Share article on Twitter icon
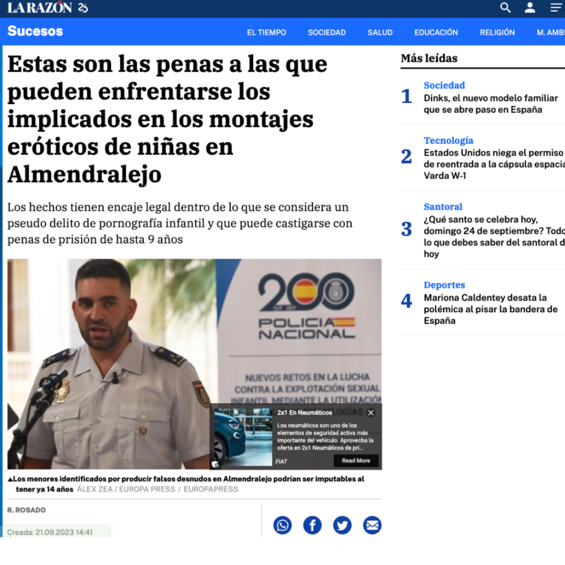The image size is (565, 565). tap(342, 525)
